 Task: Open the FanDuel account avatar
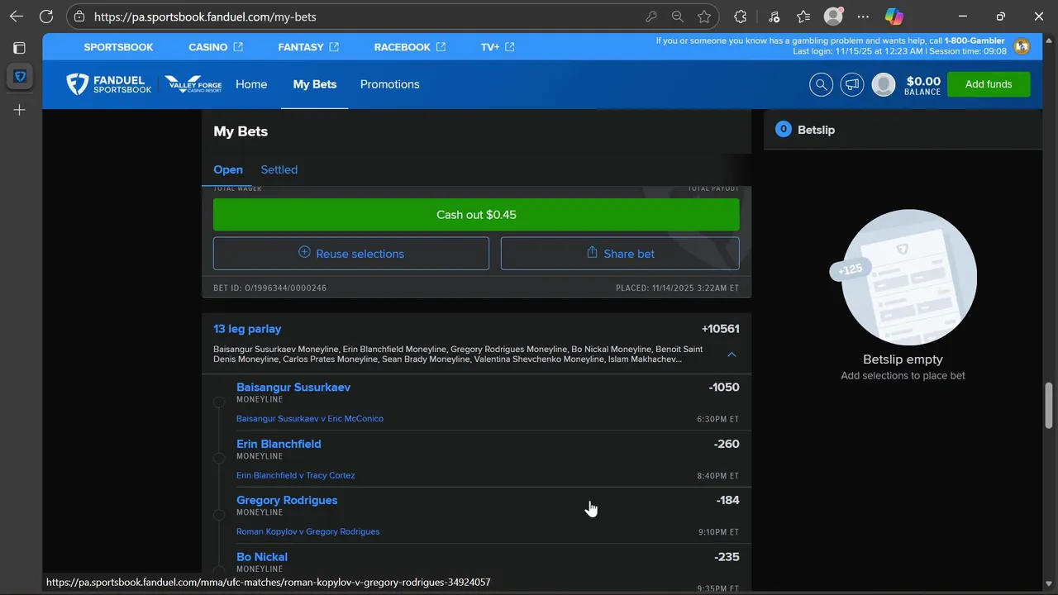(x=884, y=84)
